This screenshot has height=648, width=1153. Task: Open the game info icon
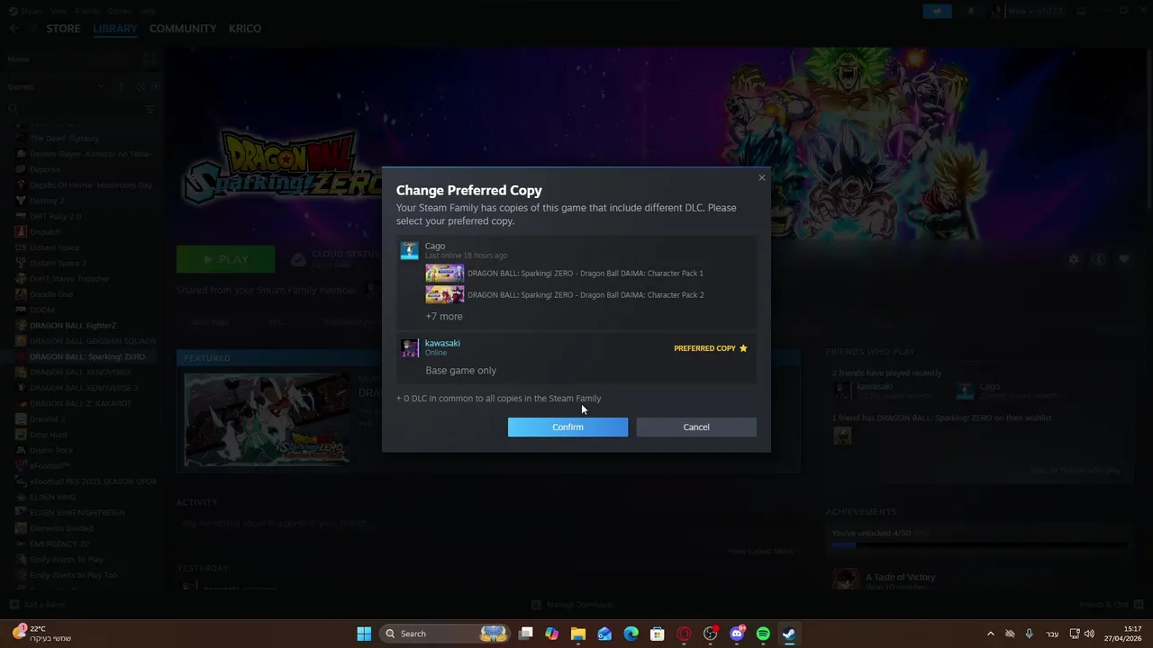click(x=1099, y=259)
